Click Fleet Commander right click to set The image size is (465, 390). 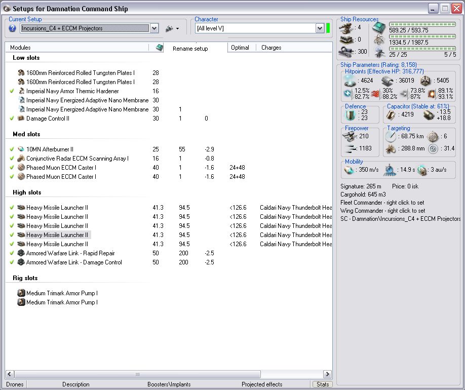[382, 203]
